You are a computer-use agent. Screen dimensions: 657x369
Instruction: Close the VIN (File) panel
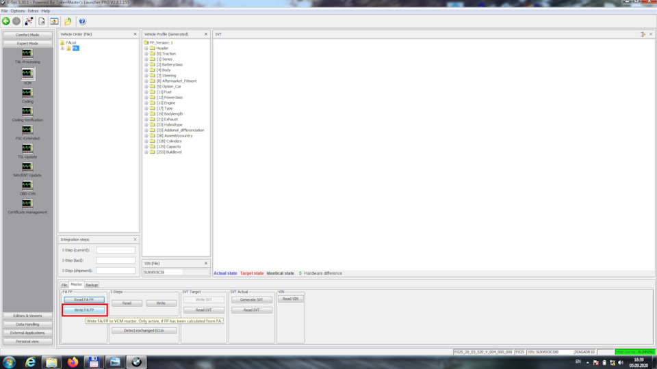(206, 264)
